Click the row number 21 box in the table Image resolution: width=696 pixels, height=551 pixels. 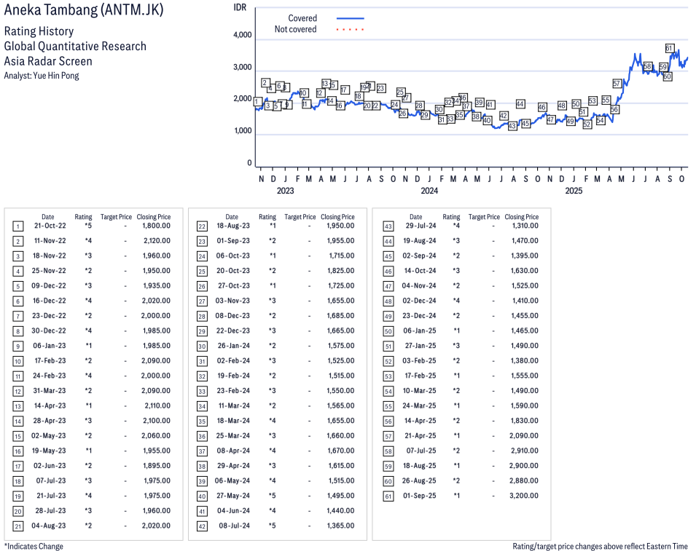pos(17,526)
